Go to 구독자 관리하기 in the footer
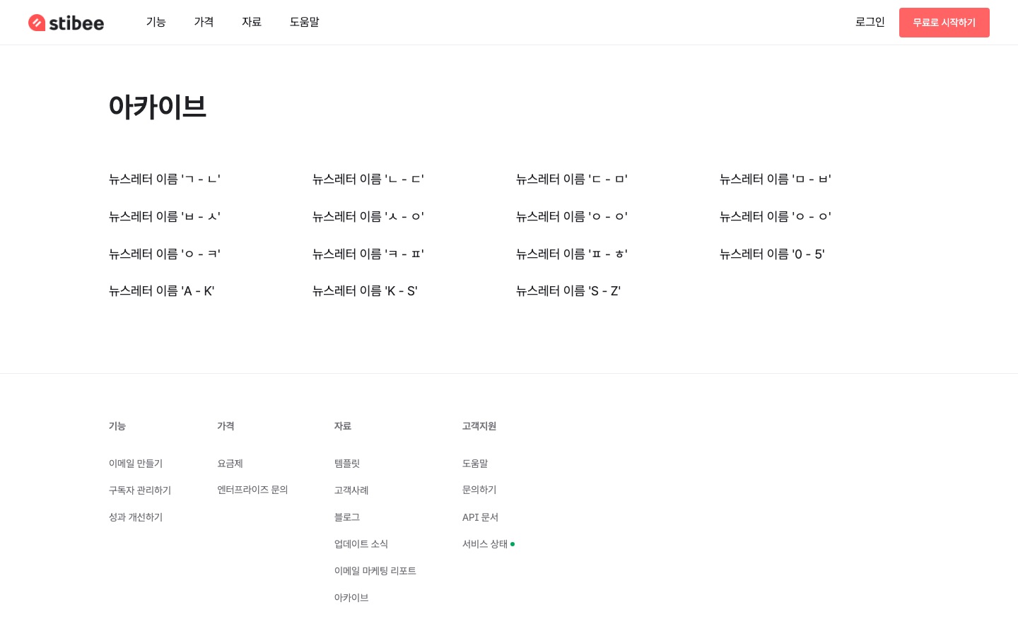 (140, 490)
